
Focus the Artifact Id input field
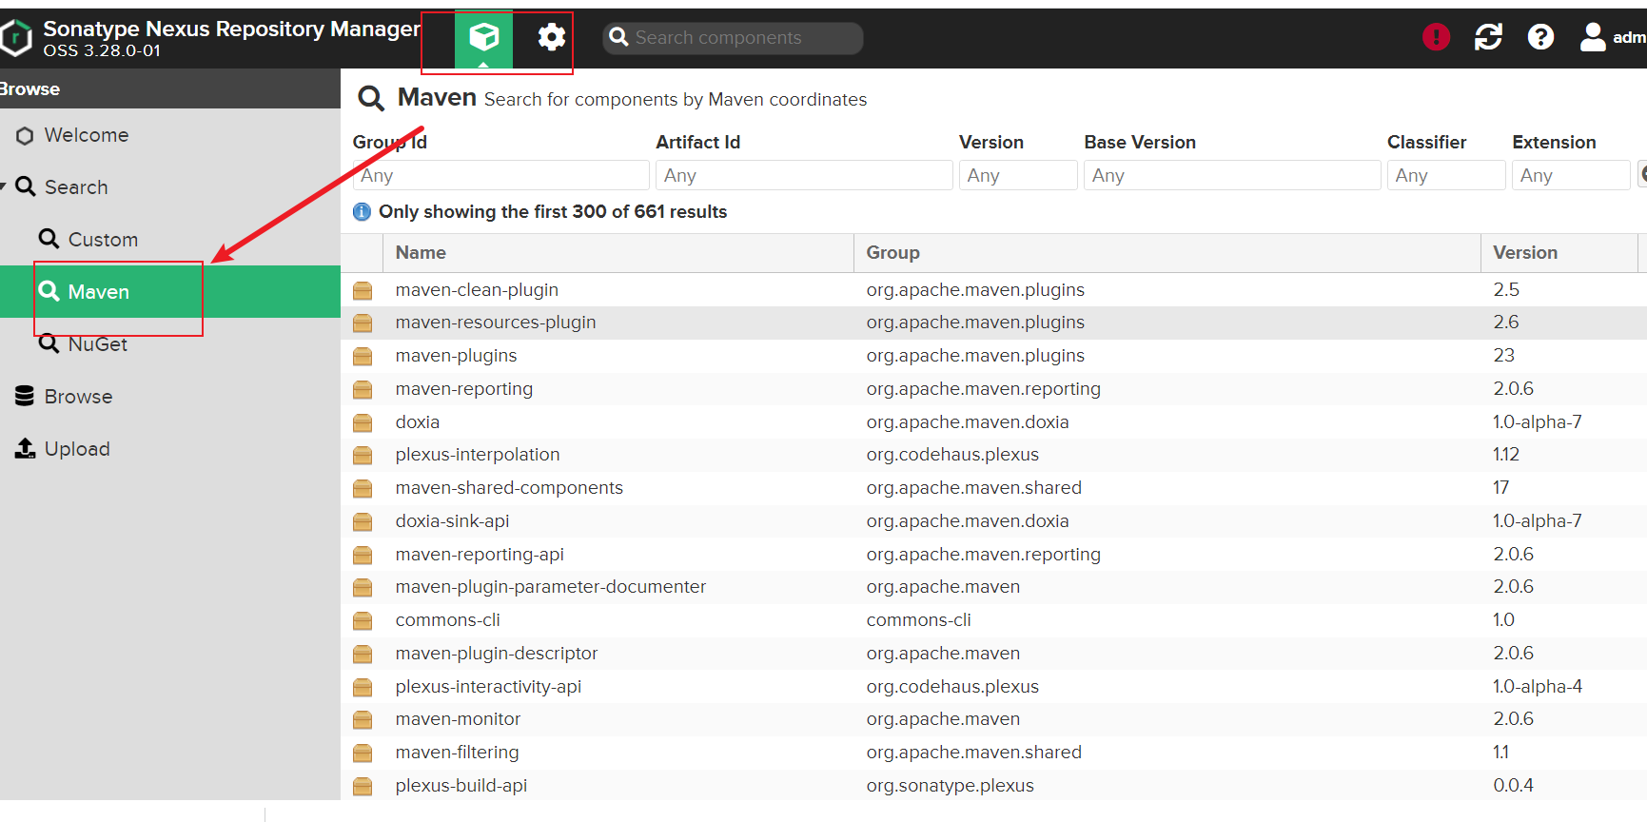coord(803,176)
